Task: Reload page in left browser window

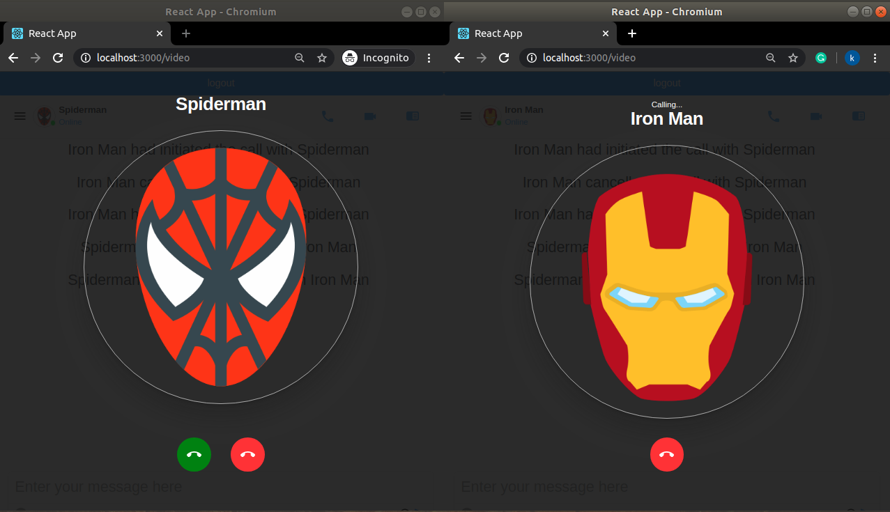Action: pyautogui.click(x=58, y=58)
